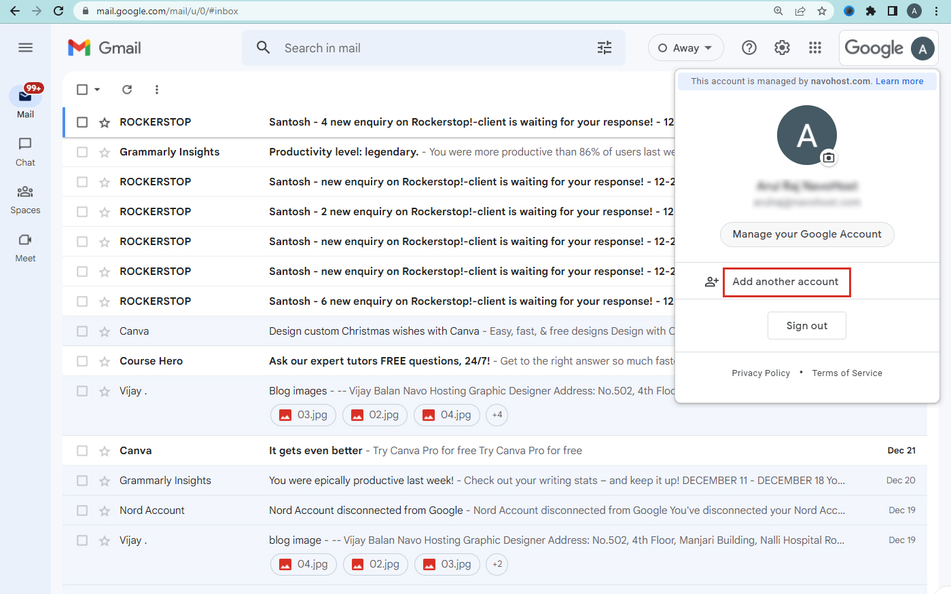
Task: Share this page from the address bar
Action: (x=800, y=11)
